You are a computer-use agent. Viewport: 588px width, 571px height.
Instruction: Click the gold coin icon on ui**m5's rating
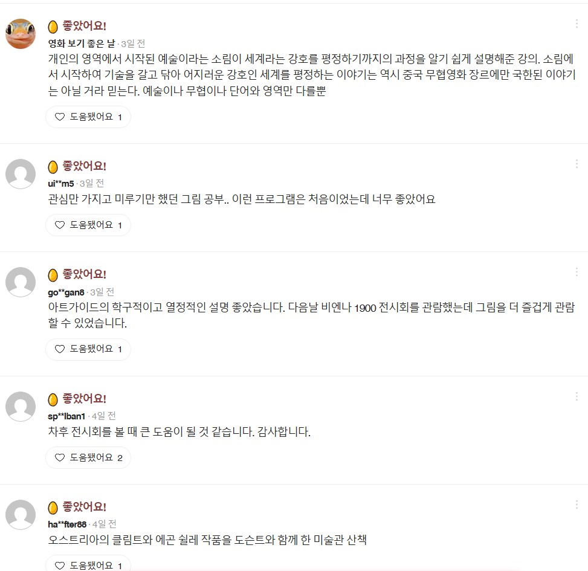[53, 167]
